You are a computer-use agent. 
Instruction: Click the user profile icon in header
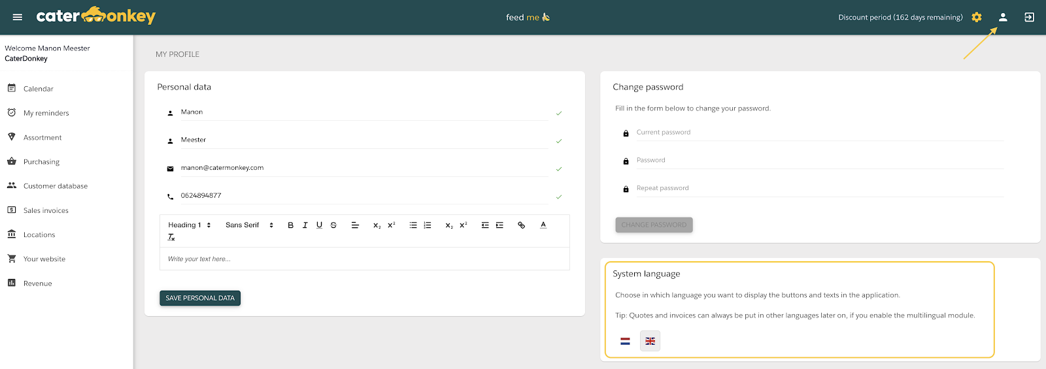tap(1003, 17)
